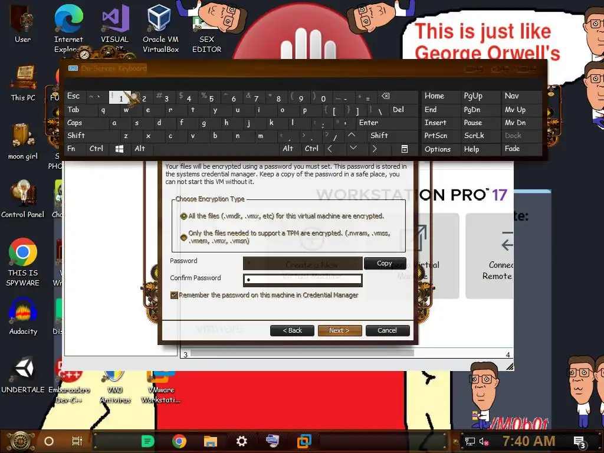Open Settings gear in the taskbar
The width and height of the screenshot is (604, 453).
coord(241,441)
